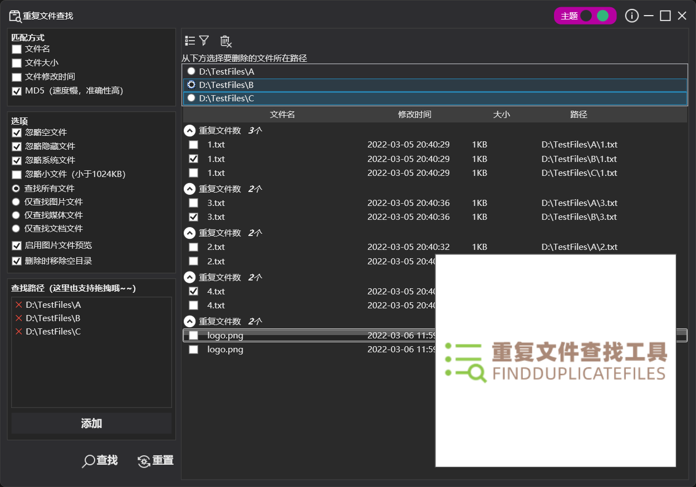
Task: Click the 添加 button to add a path
Action: click(x=91, y=424)
